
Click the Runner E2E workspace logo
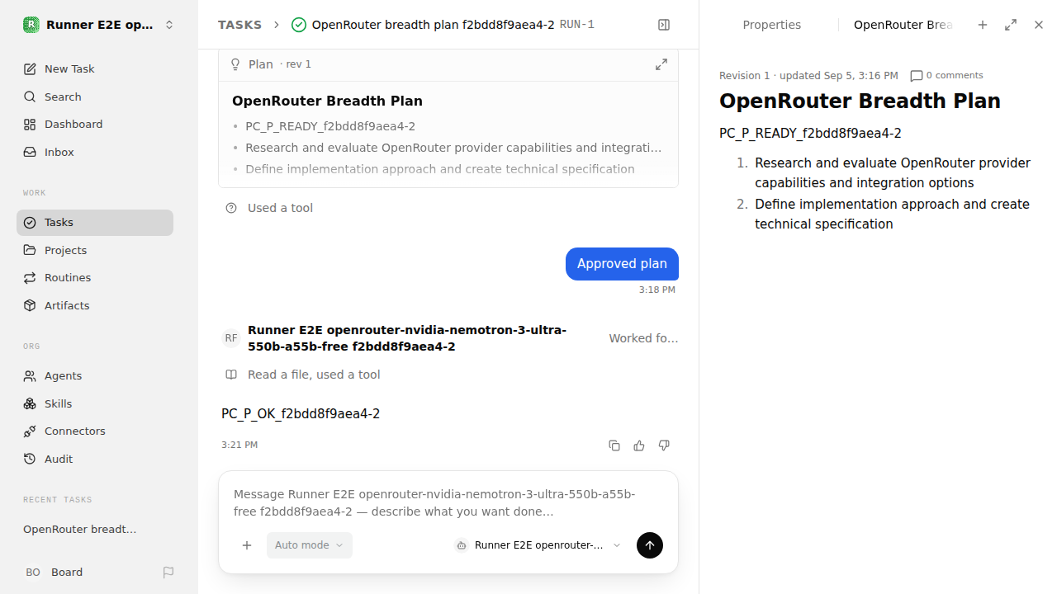[31, 25]
